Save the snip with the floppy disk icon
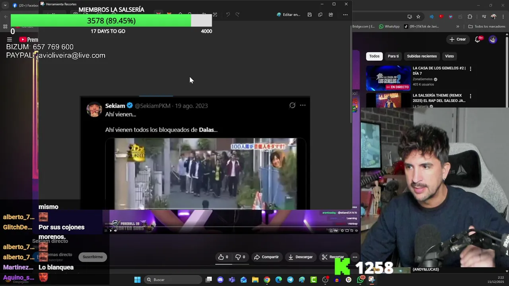Image resolution: width=509 pixels, height=286 pixels. (x=309, y=15)
